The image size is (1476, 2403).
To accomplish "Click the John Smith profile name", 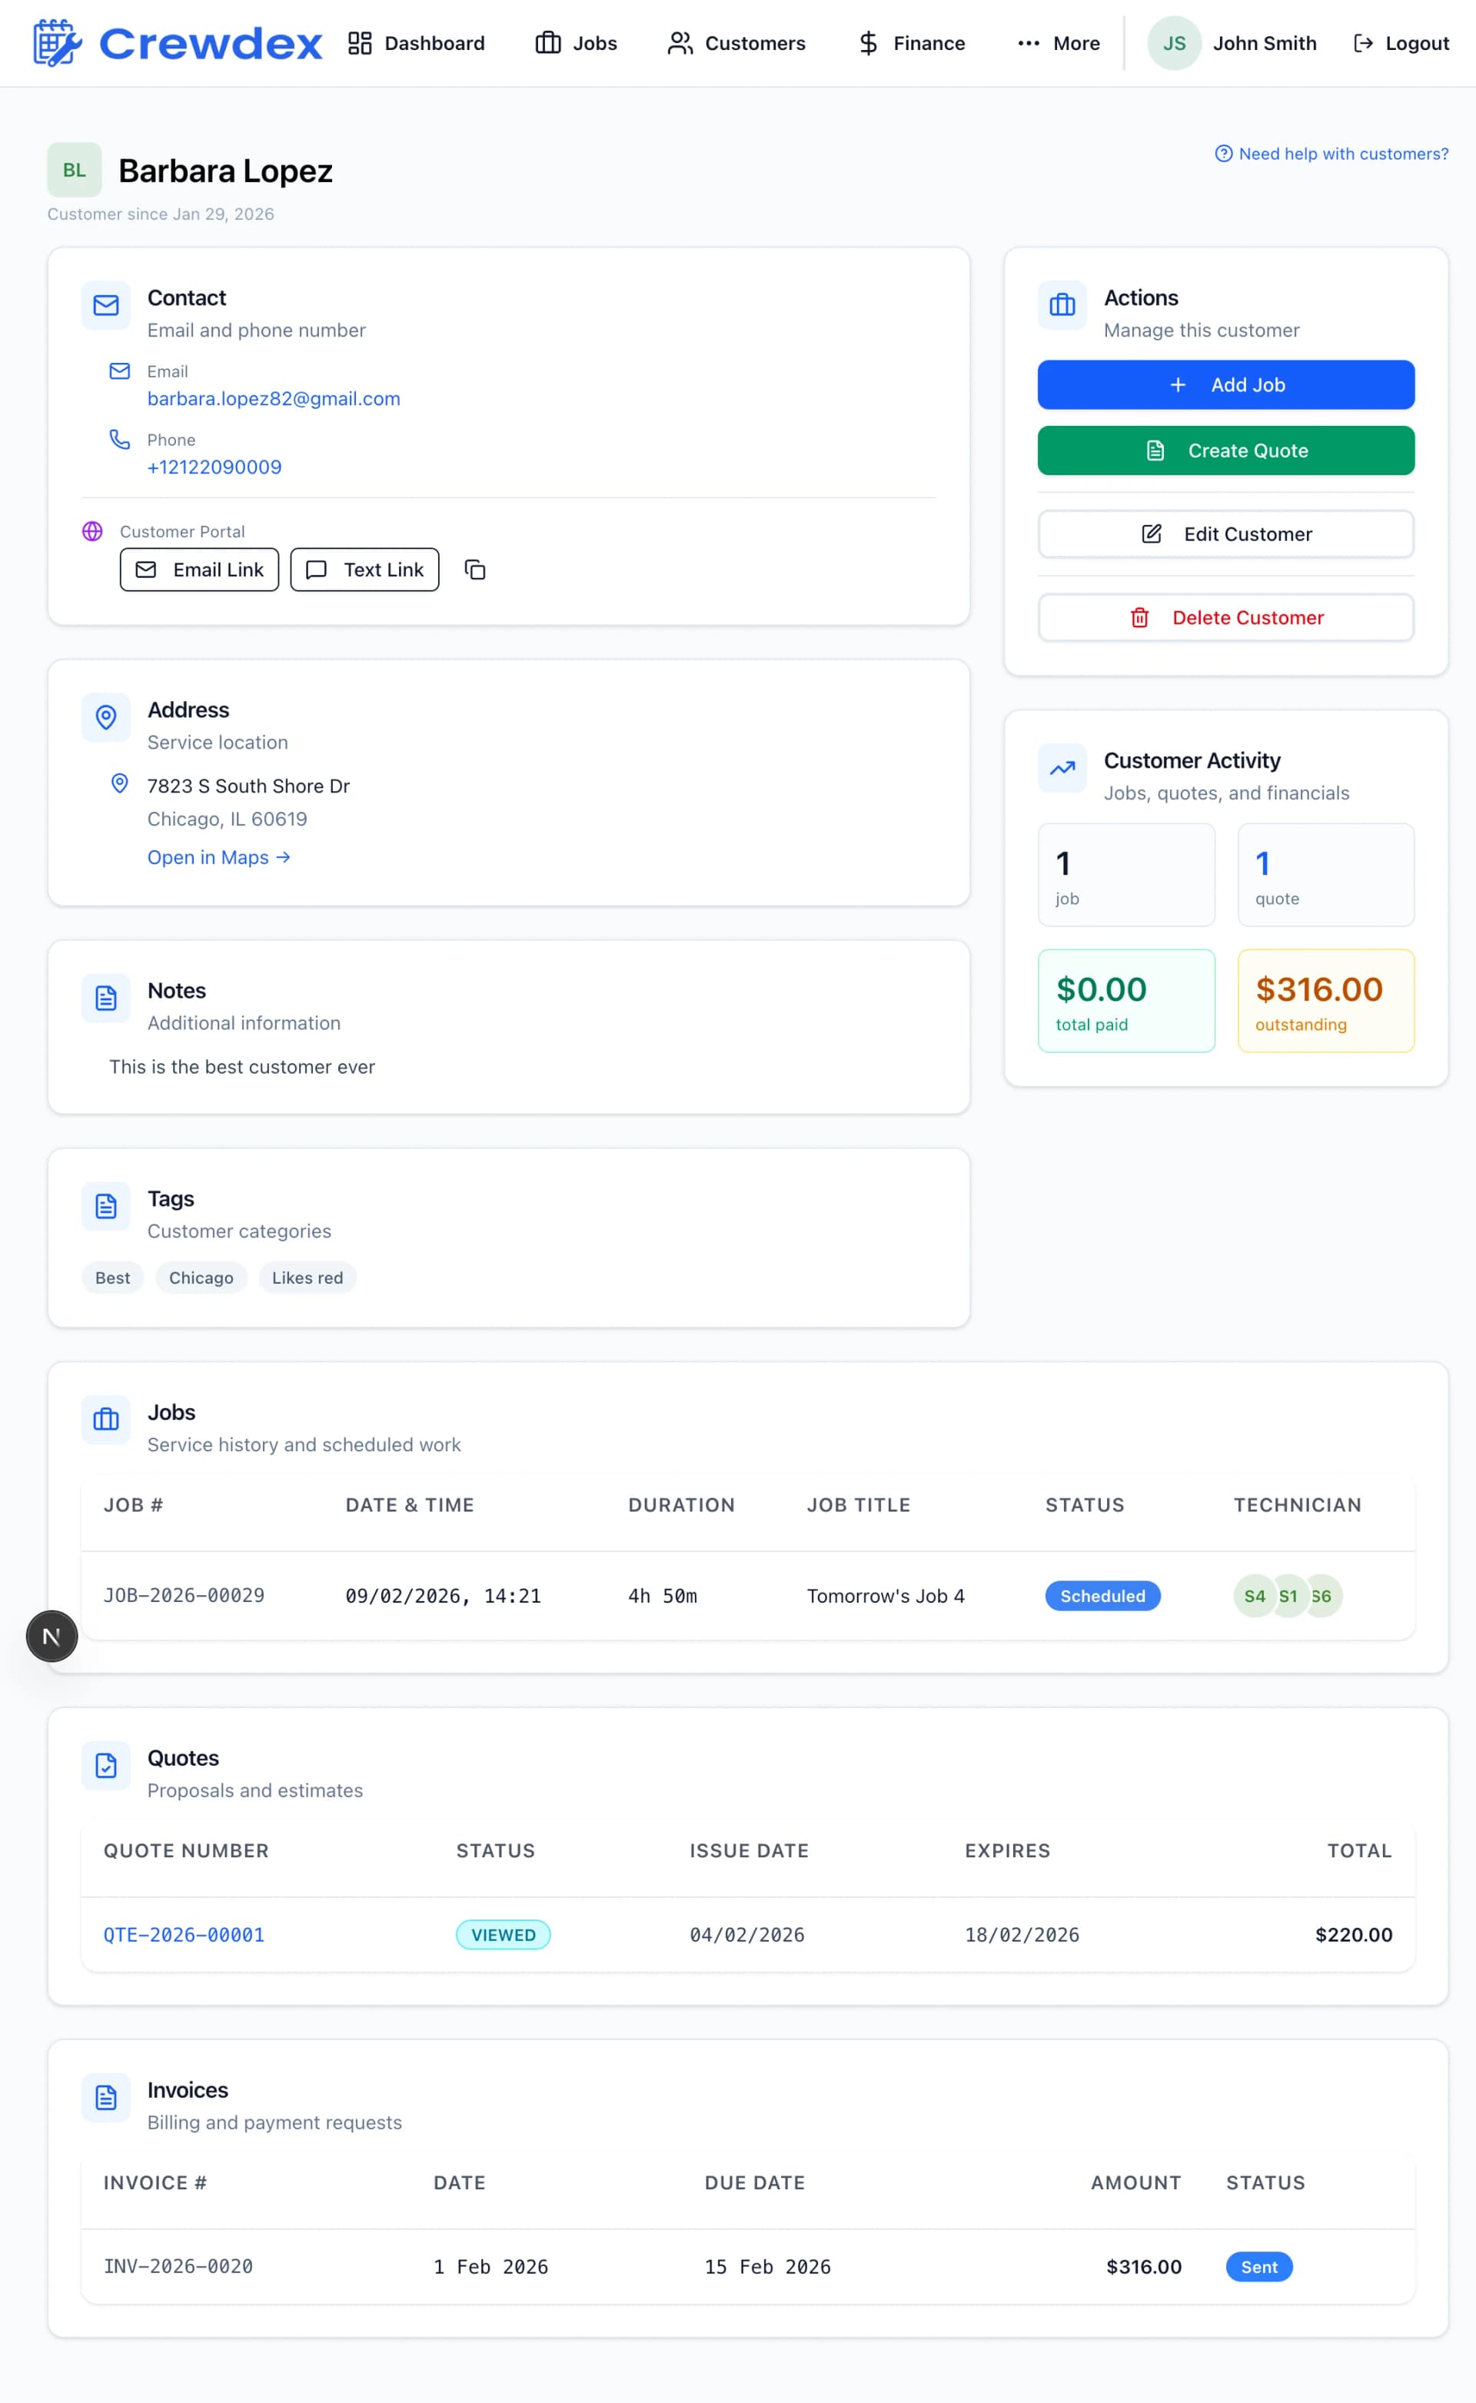I will [x=1264, y=43].
